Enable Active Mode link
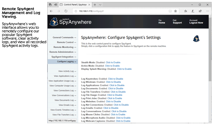This screenshot has width=213, height=124. point(112,66)
